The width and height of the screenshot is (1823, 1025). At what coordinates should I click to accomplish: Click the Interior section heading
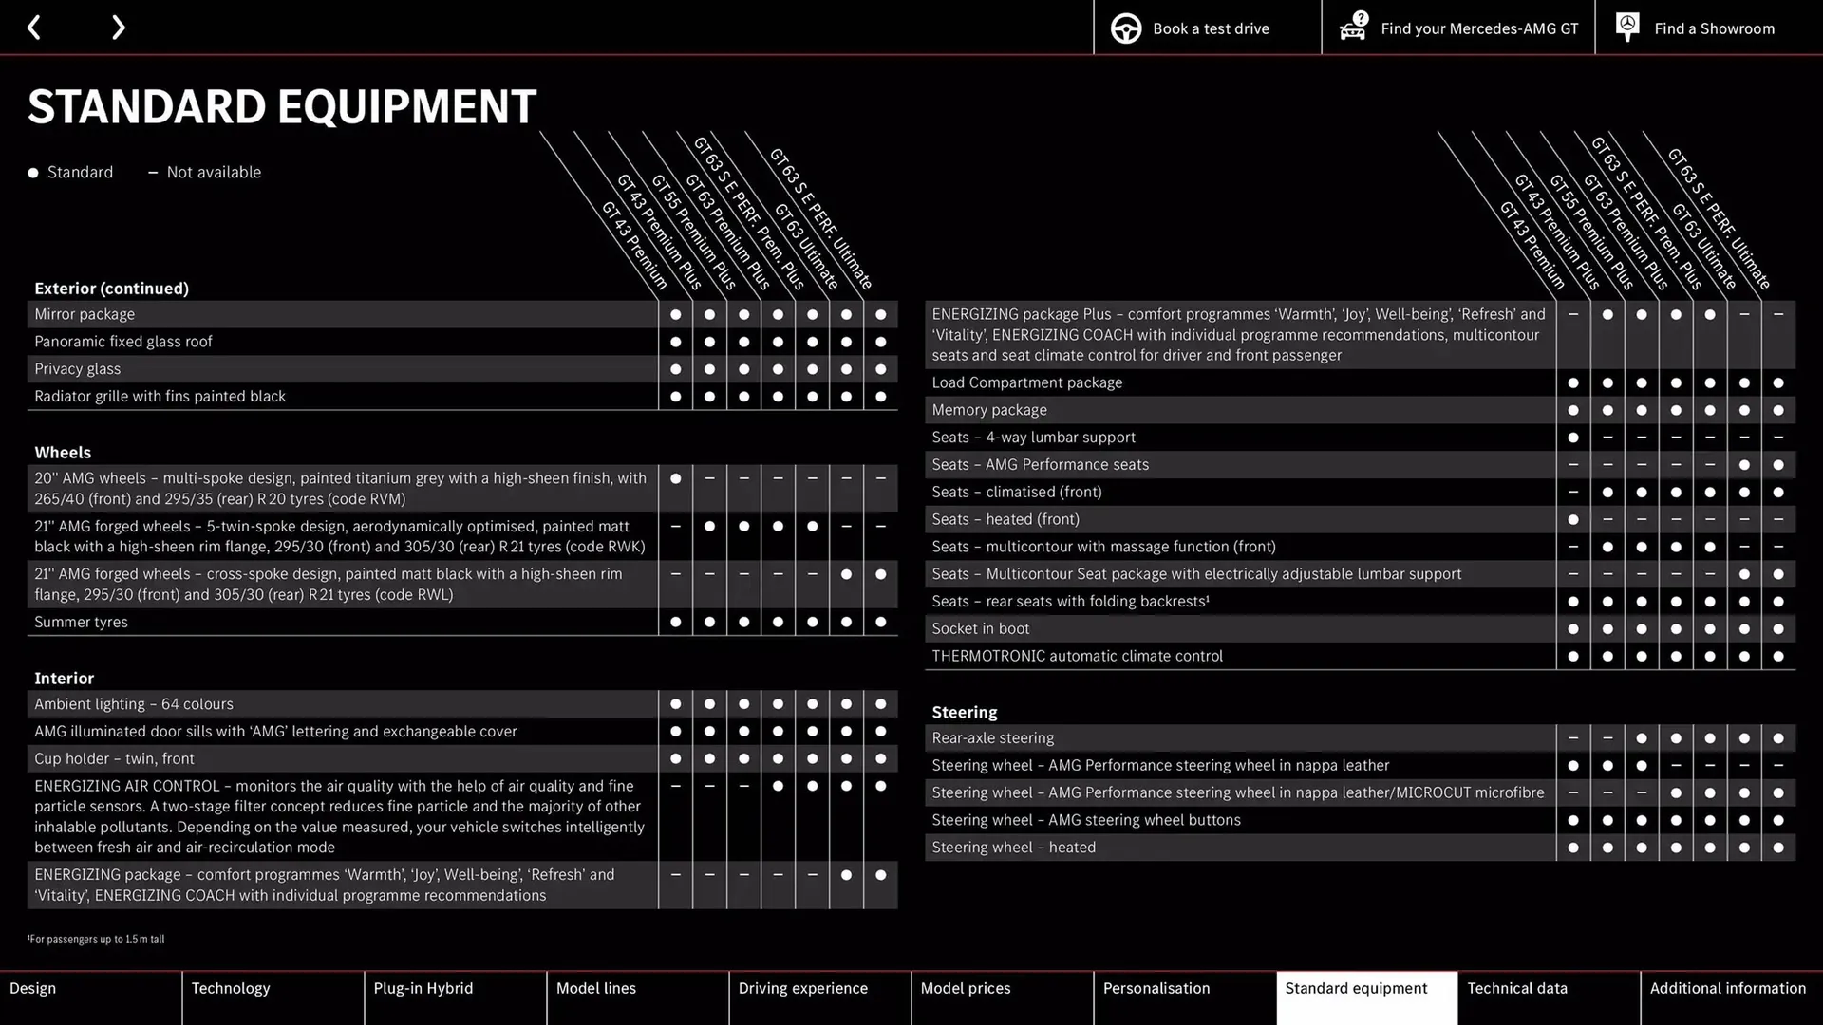click(x=64, y=679)
